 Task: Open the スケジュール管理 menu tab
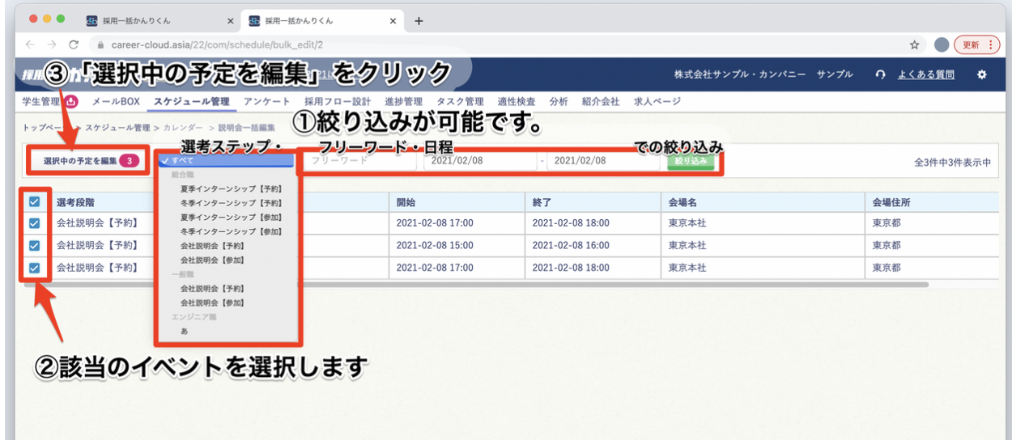tap(191, 102)
